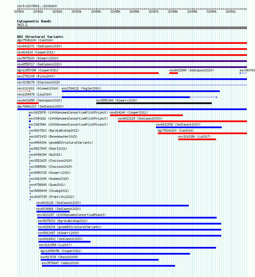Click the dgv7508n100 (Coe2014) variant label
This screenshot has width=255, height=277.
tap(35, 40)
